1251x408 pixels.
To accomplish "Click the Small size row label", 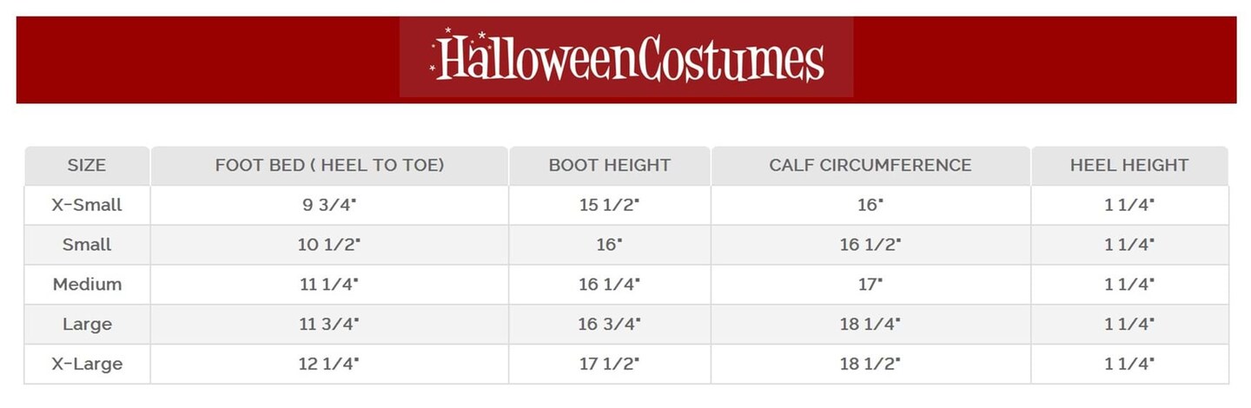I will [87, 245].
